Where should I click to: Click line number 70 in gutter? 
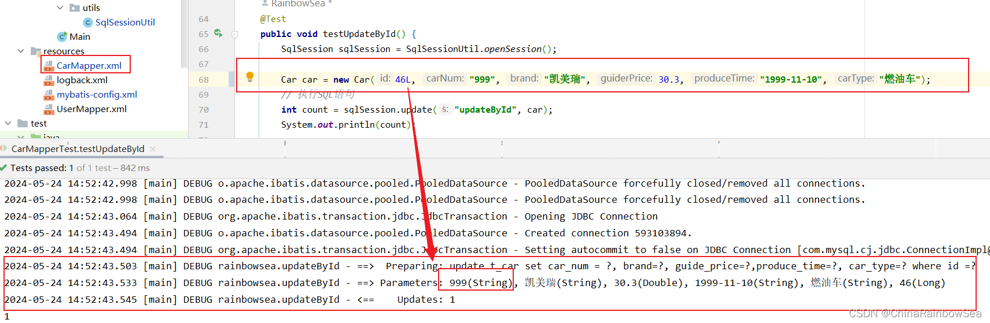point(204,110)
